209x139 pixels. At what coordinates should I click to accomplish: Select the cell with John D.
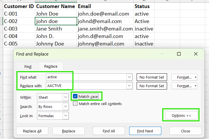(56, 36)
